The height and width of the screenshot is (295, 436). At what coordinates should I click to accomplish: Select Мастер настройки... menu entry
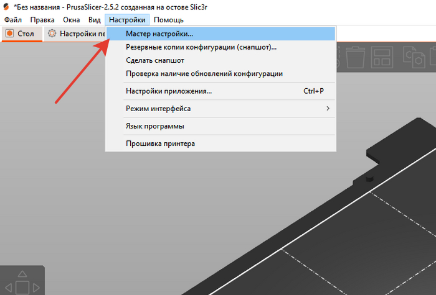(x=220, y=34)
